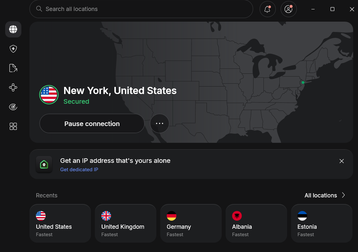The height and width of the screenshot is (252, 358).
Task: Open the account profile icon
Action: [x=288, y=9]
